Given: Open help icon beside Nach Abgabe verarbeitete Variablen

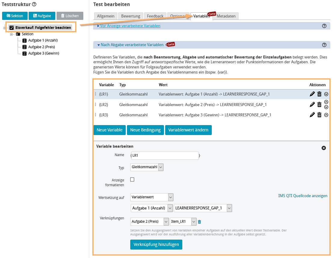Looking at the screenshot, I should pyautogui.click(x=324, y=45).
